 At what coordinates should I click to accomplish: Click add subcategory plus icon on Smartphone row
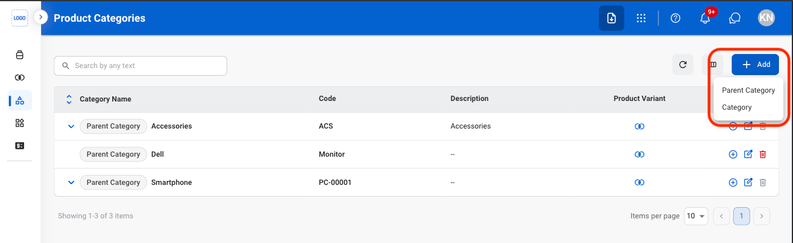733,183
